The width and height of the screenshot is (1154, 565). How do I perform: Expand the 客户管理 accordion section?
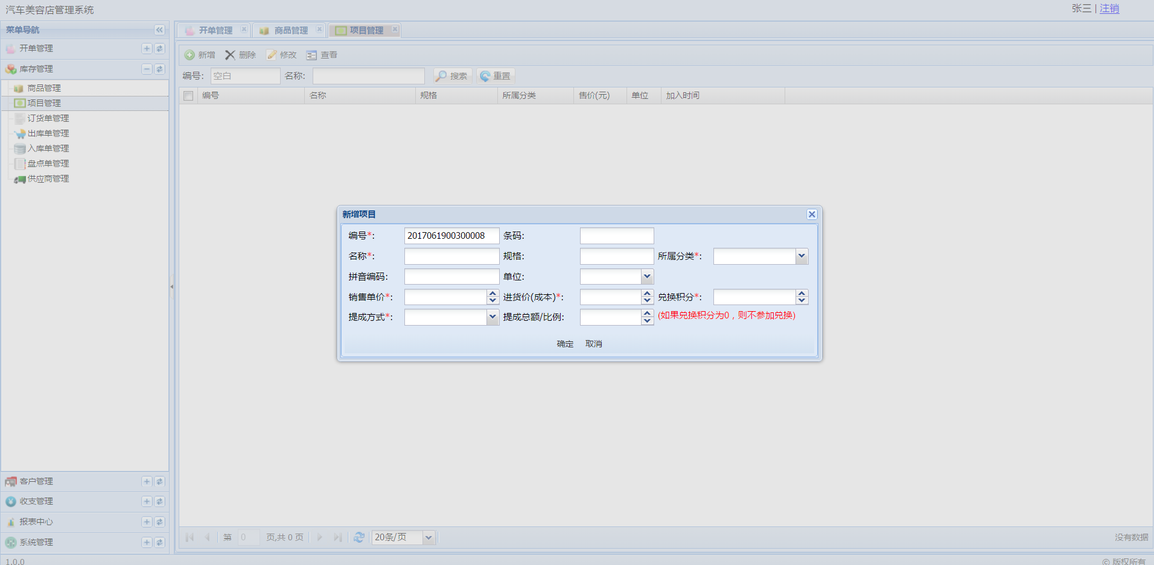pos(147,481)
